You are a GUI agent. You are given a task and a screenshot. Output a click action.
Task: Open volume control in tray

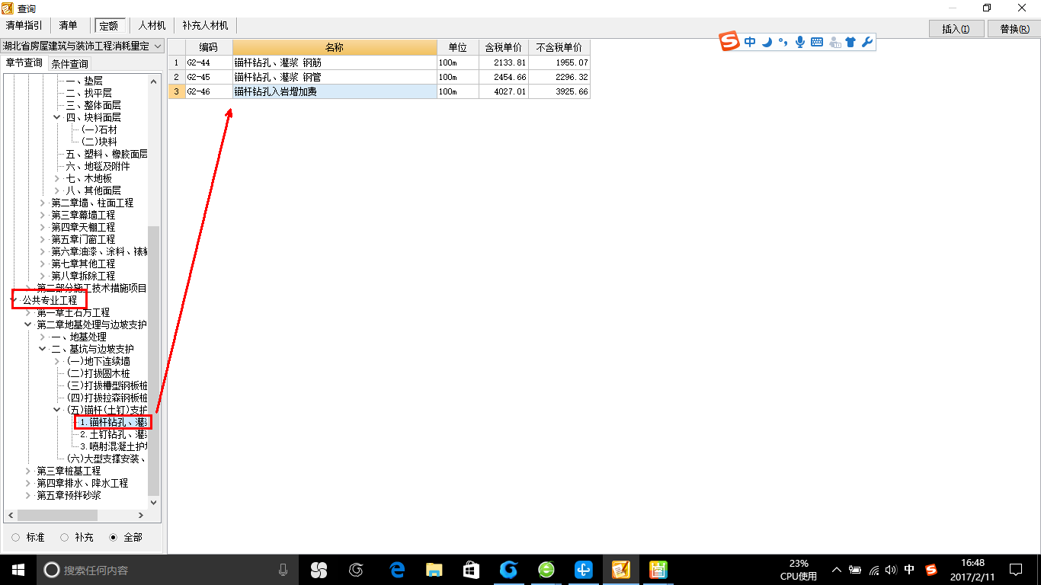point(891,570)
